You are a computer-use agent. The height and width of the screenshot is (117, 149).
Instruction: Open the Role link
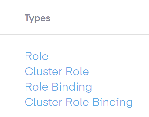[37, 56]
